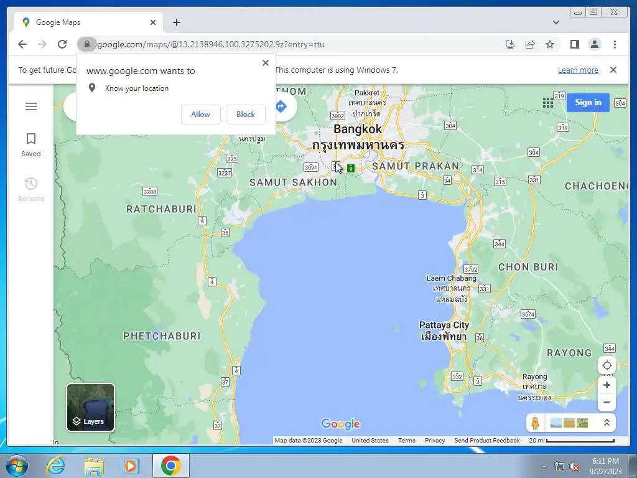Open a new tab with plus button
The image size is (637, 478).
click(176, 22)
